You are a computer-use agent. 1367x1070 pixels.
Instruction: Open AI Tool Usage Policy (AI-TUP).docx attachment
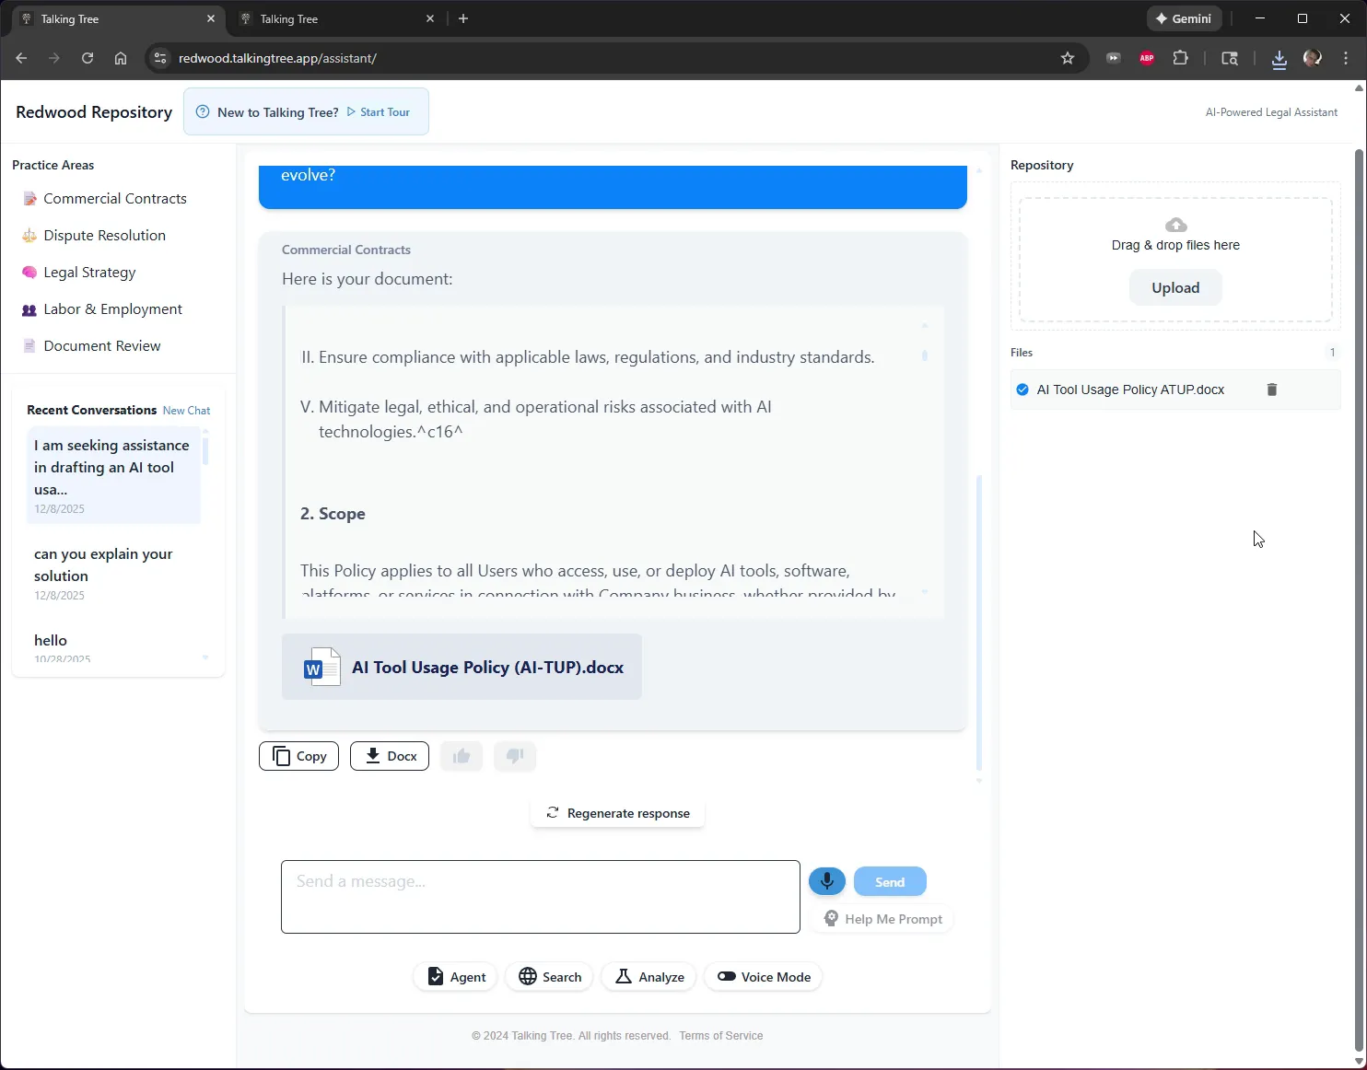462,668
